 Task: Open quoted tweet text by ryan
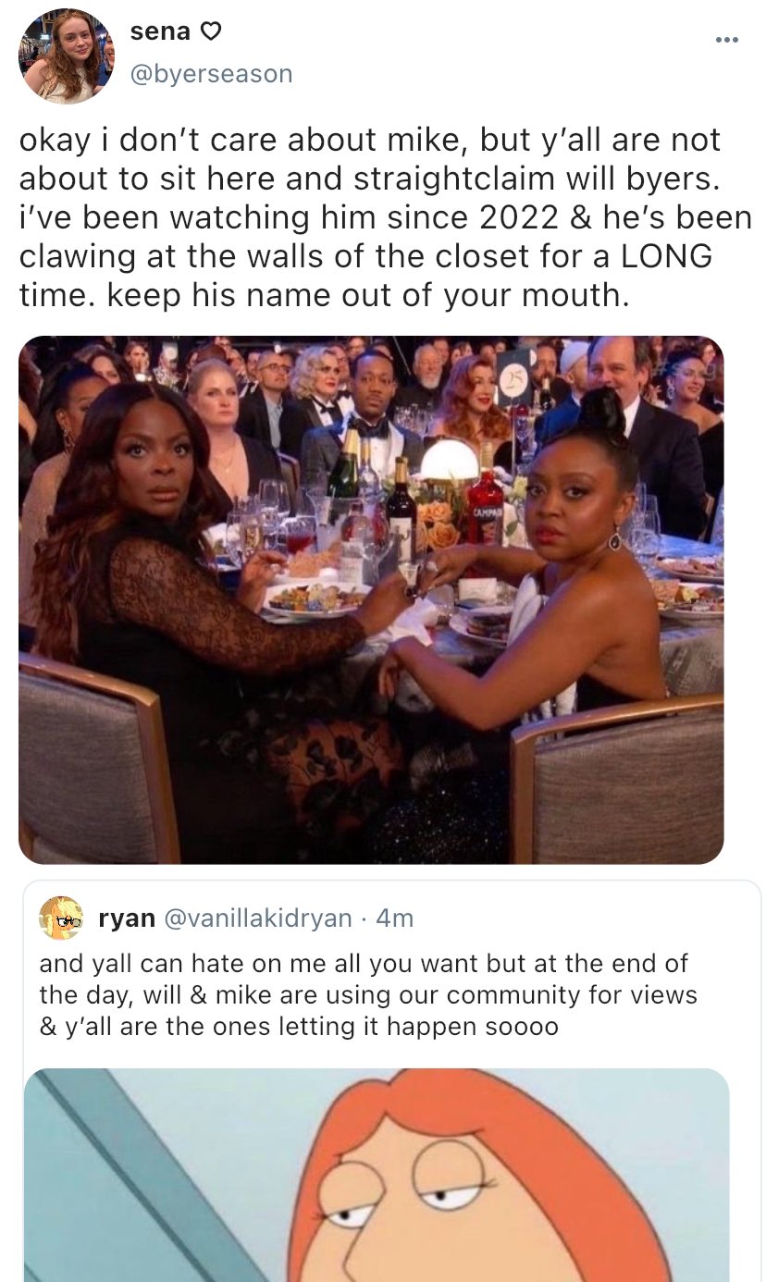(368, 994)
